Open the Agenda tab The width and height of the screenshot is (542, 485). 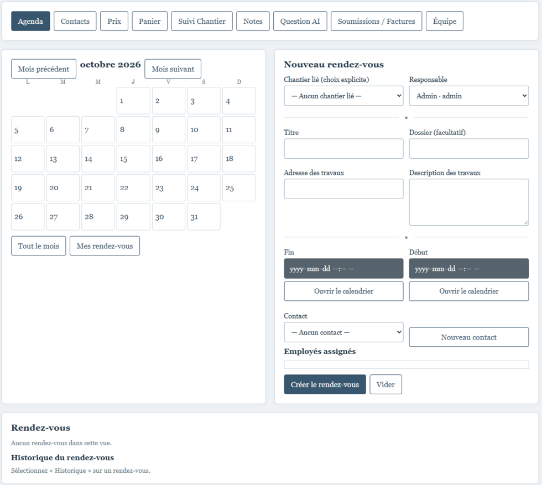click(x=30, y=21)
